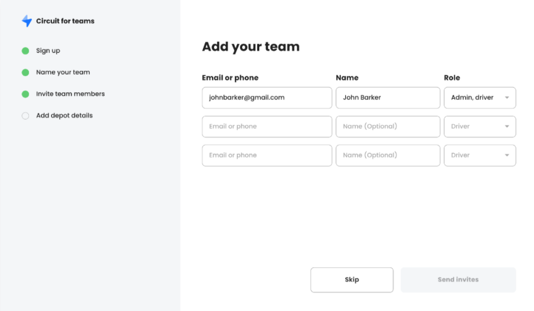Click the Send invites button
This screenshot has width=534, height=311.
[458, 280]
